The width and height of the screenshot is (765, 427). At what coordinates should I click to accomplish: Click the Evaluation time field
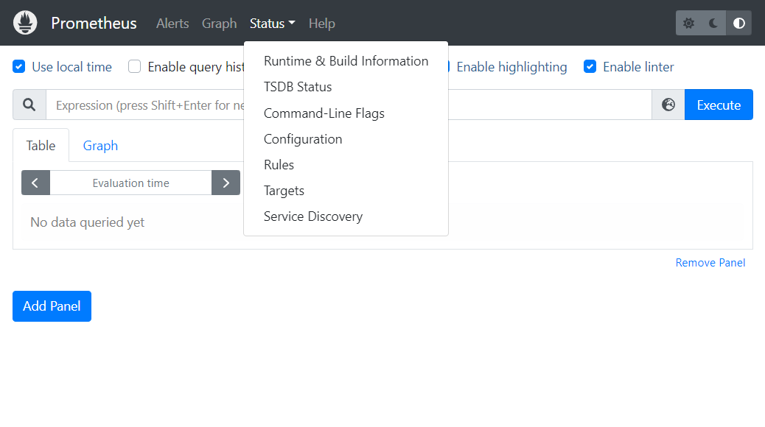coord(130,183)
